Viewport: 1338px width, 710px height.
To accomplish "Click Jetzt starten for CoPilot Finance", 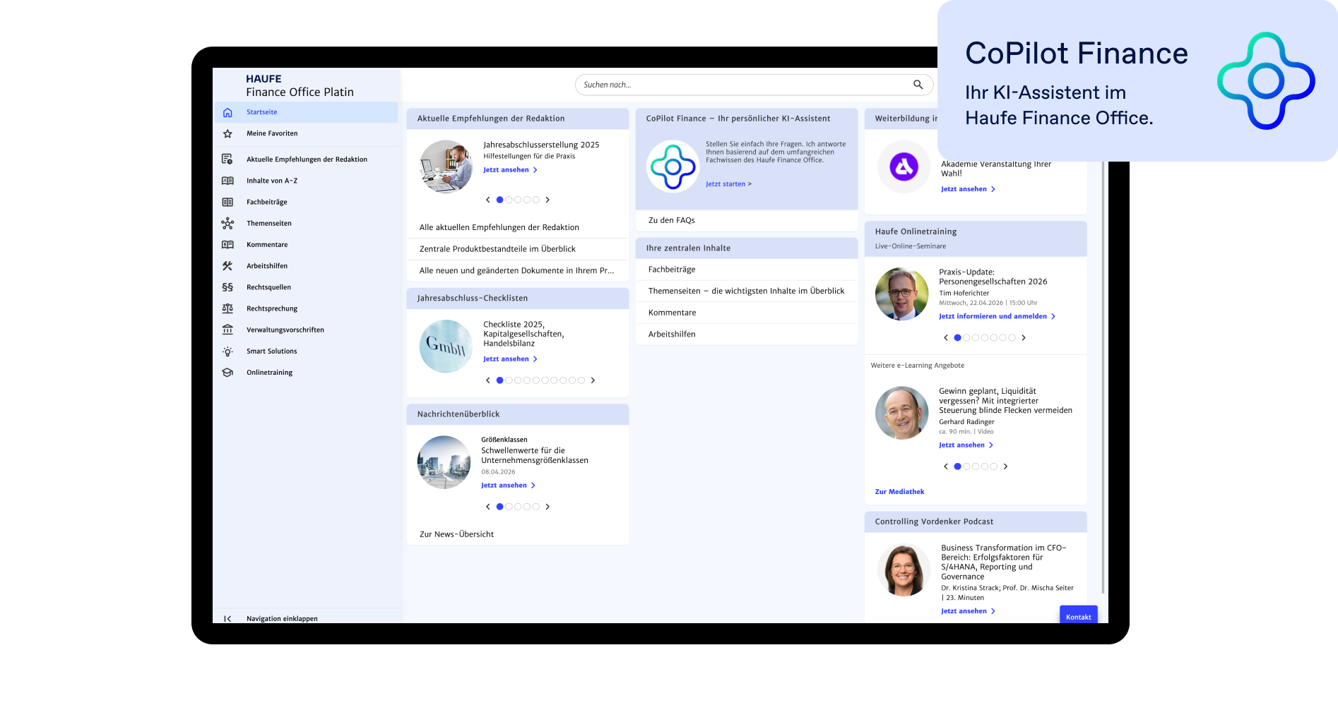I will (x=728, y=184).
